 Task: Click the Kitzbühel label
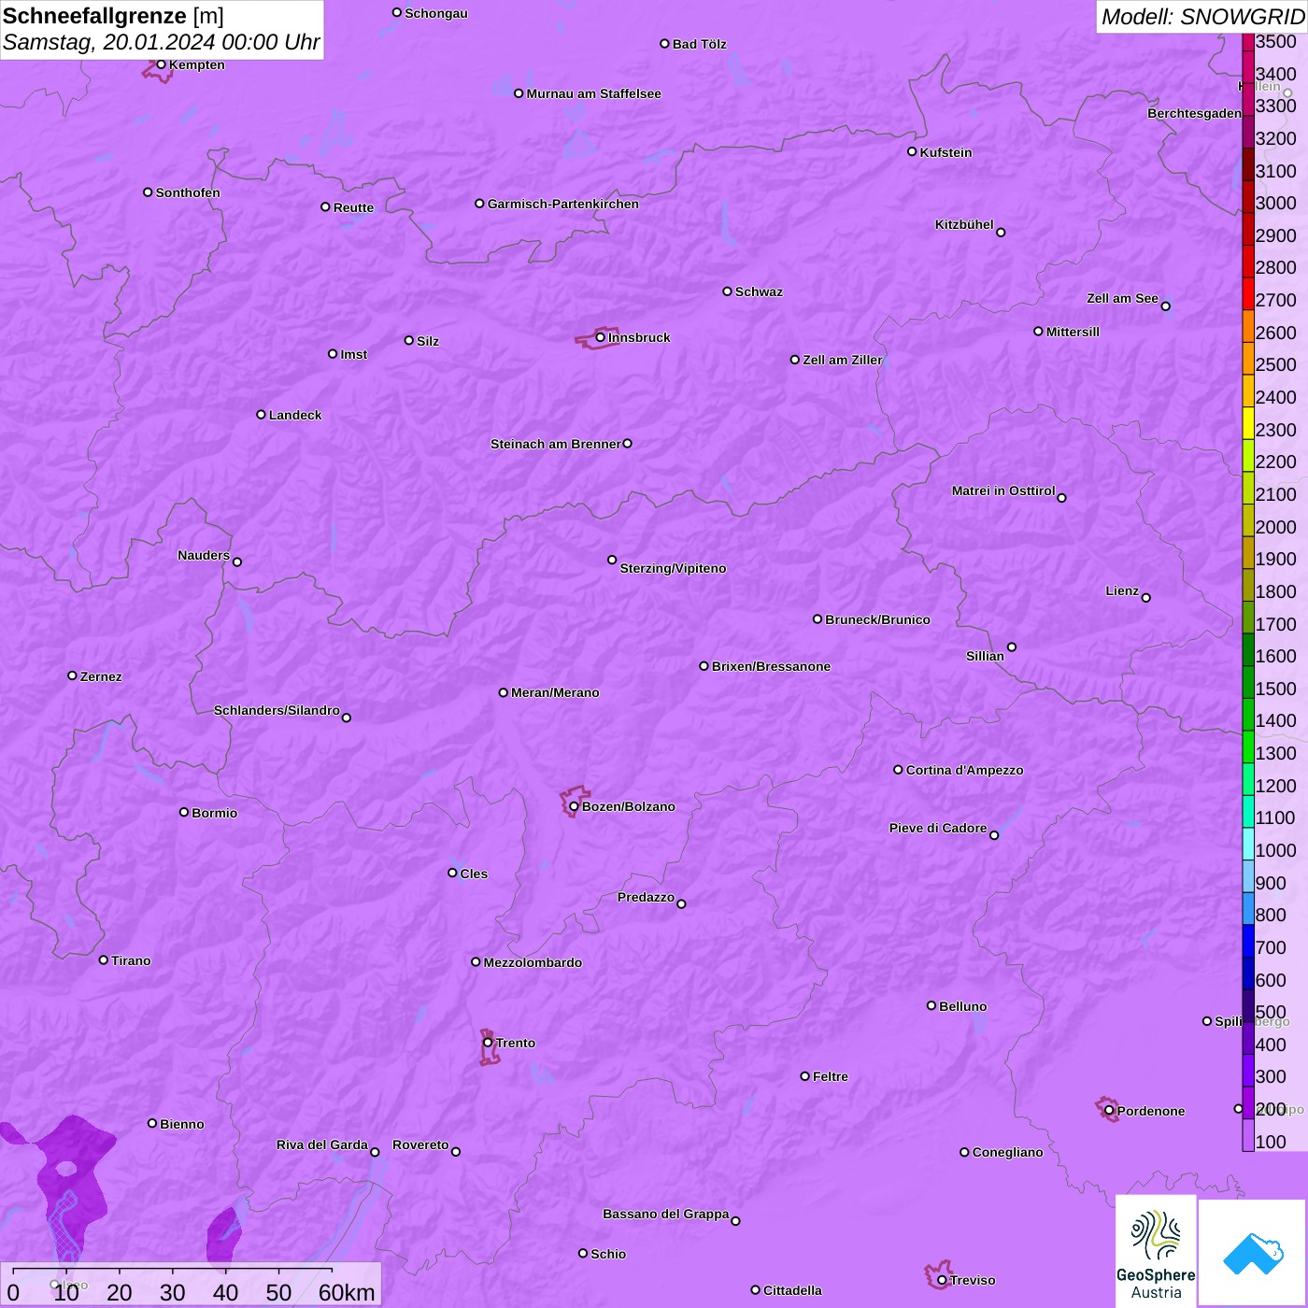click(x=964, y=224)
